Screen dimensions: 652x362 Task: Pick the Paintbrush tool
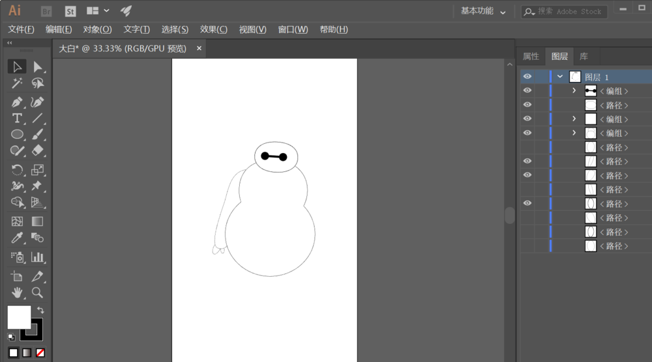pos(37,135)
